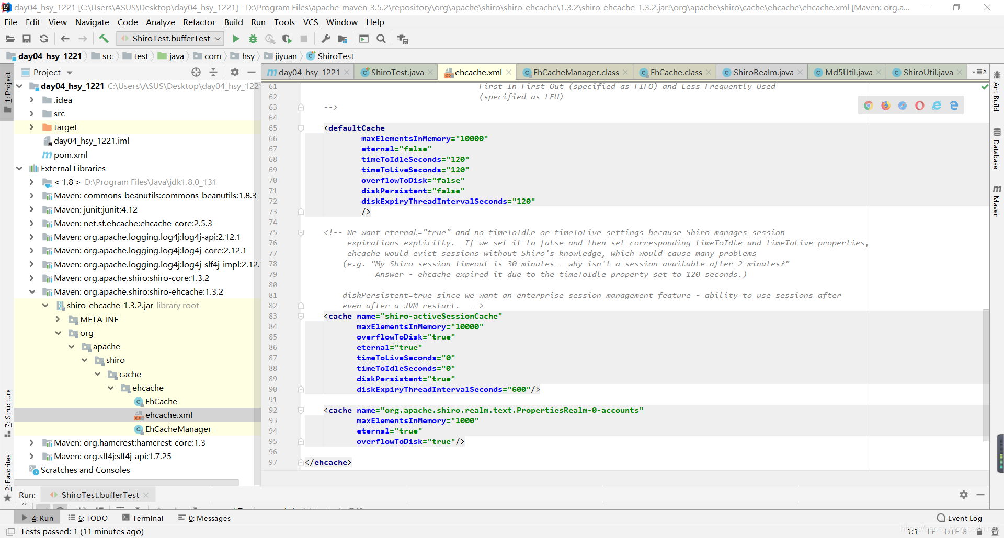Open in Opera browser icon

pos(920,106)
